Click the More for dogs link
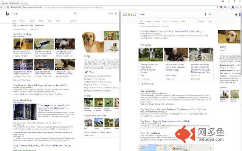 coord(149,84)
